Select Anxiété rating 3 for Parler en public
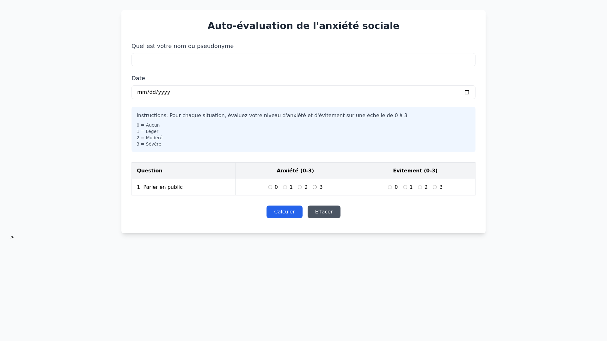The width and height of the screenshot is (607, 341). tap(315, 187)
